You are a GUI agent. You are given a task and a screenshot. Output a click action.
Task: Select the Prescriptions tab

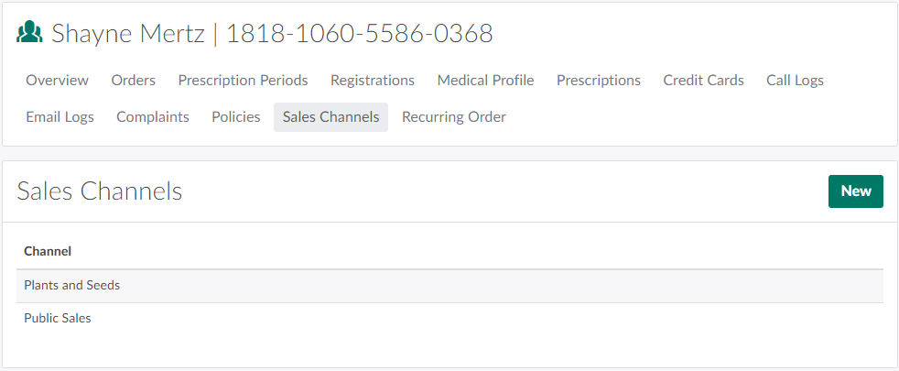click(x=599, y=81)
